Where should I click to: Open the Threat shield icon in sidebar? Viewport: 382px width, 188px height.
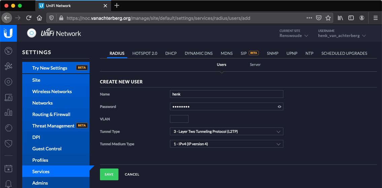click(x=8, y=143)
